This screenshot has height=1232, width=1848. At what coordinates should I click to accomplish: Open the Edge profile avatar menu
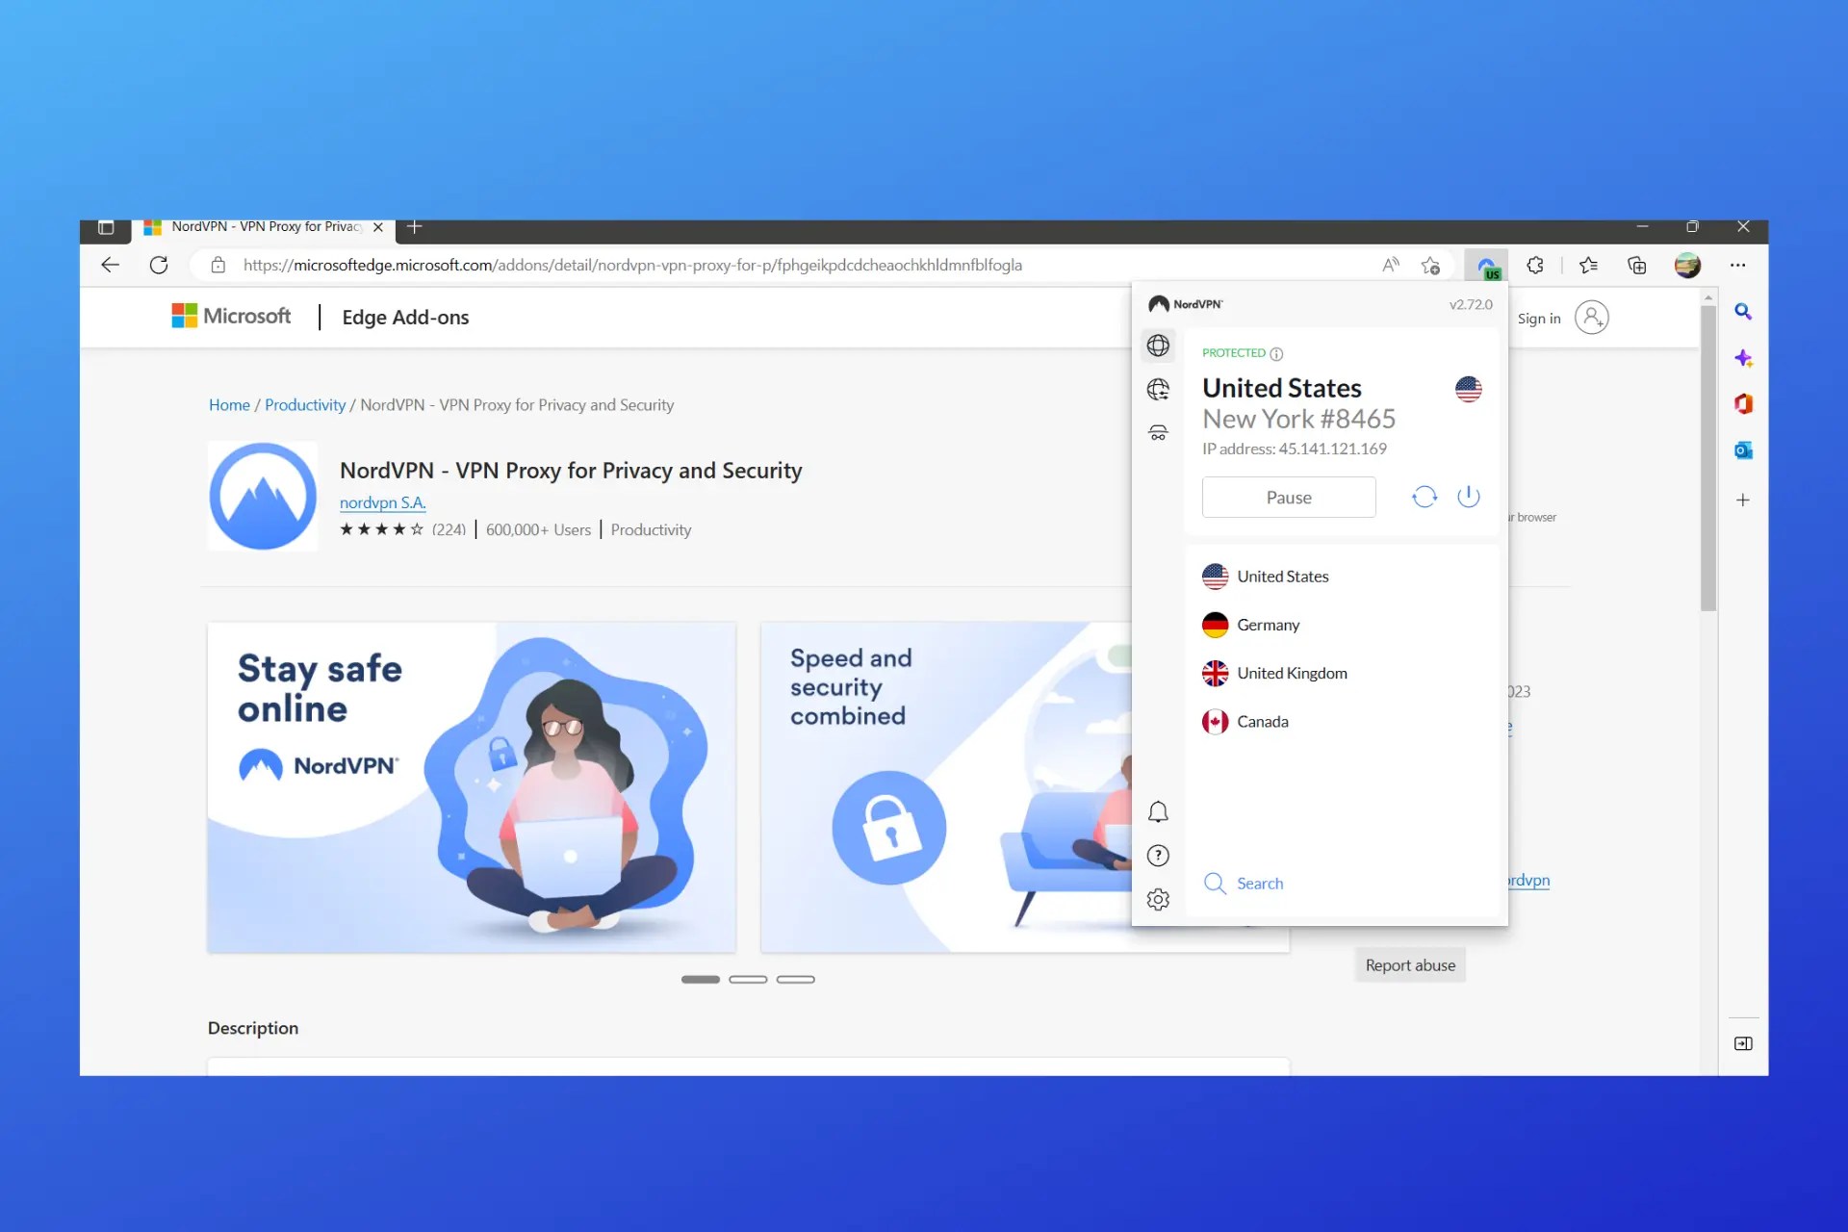pos(1688,265)
